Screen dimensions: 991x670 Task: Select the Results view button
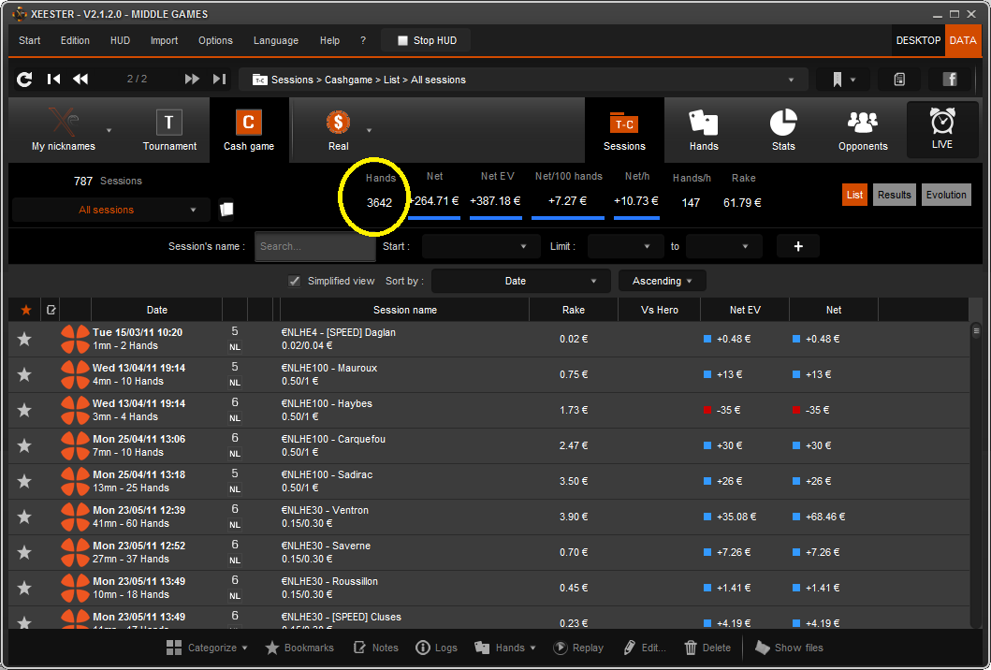[895, 195]
